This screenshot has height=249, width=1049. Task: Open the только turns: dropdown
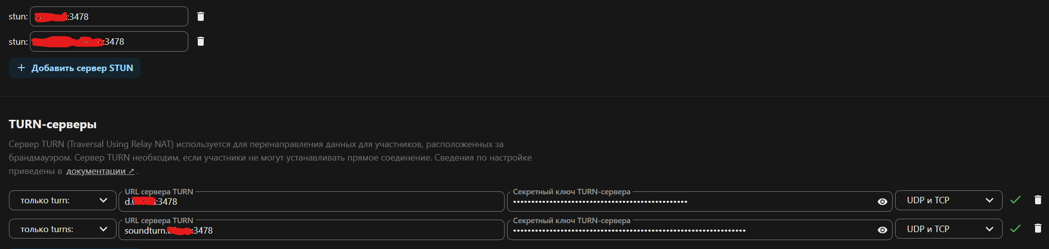pyautogui.click(x=63, y=229)
